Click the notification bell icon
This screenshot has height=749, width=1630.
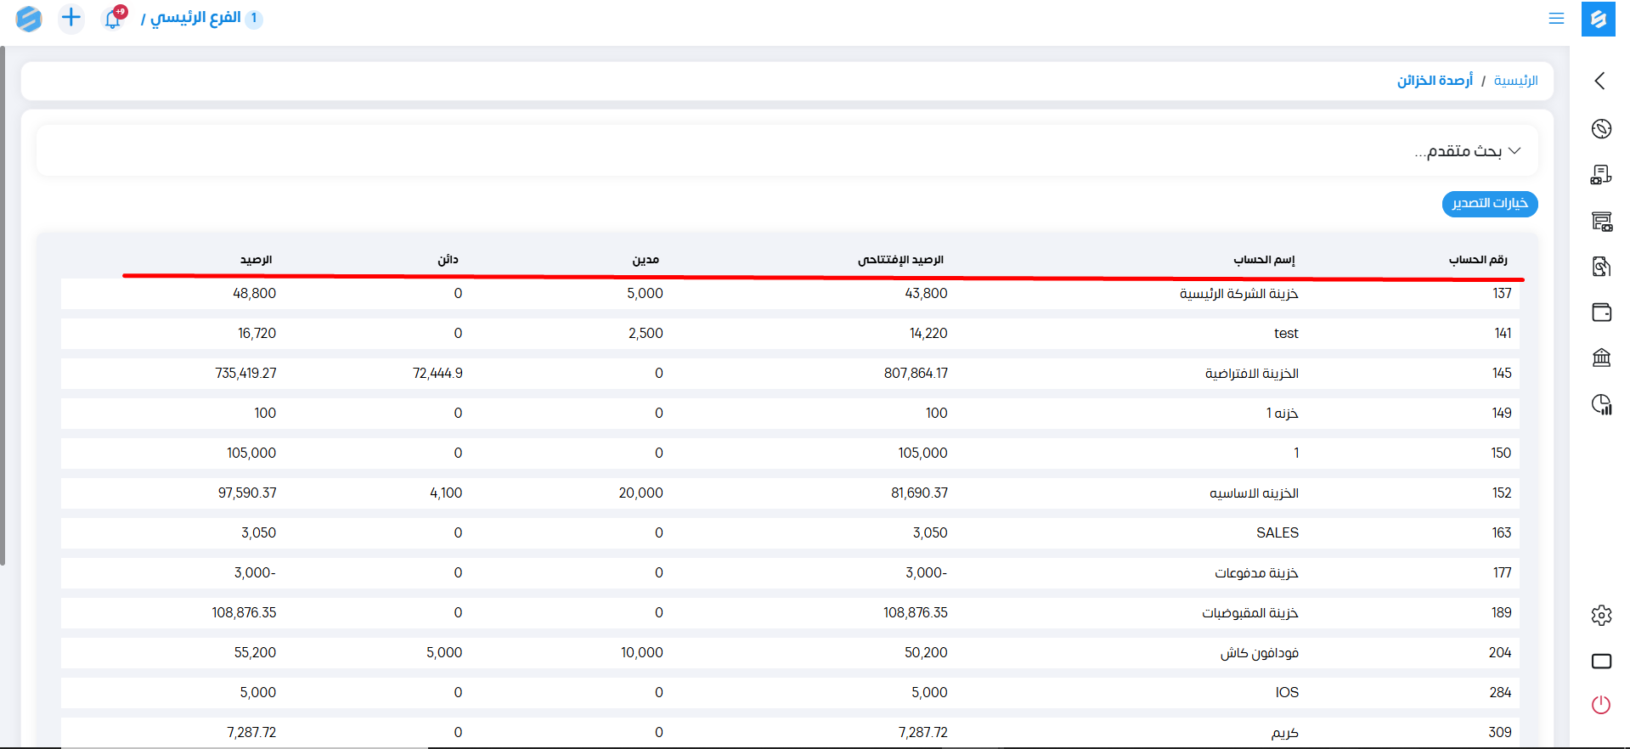click(x=113, y=18)
